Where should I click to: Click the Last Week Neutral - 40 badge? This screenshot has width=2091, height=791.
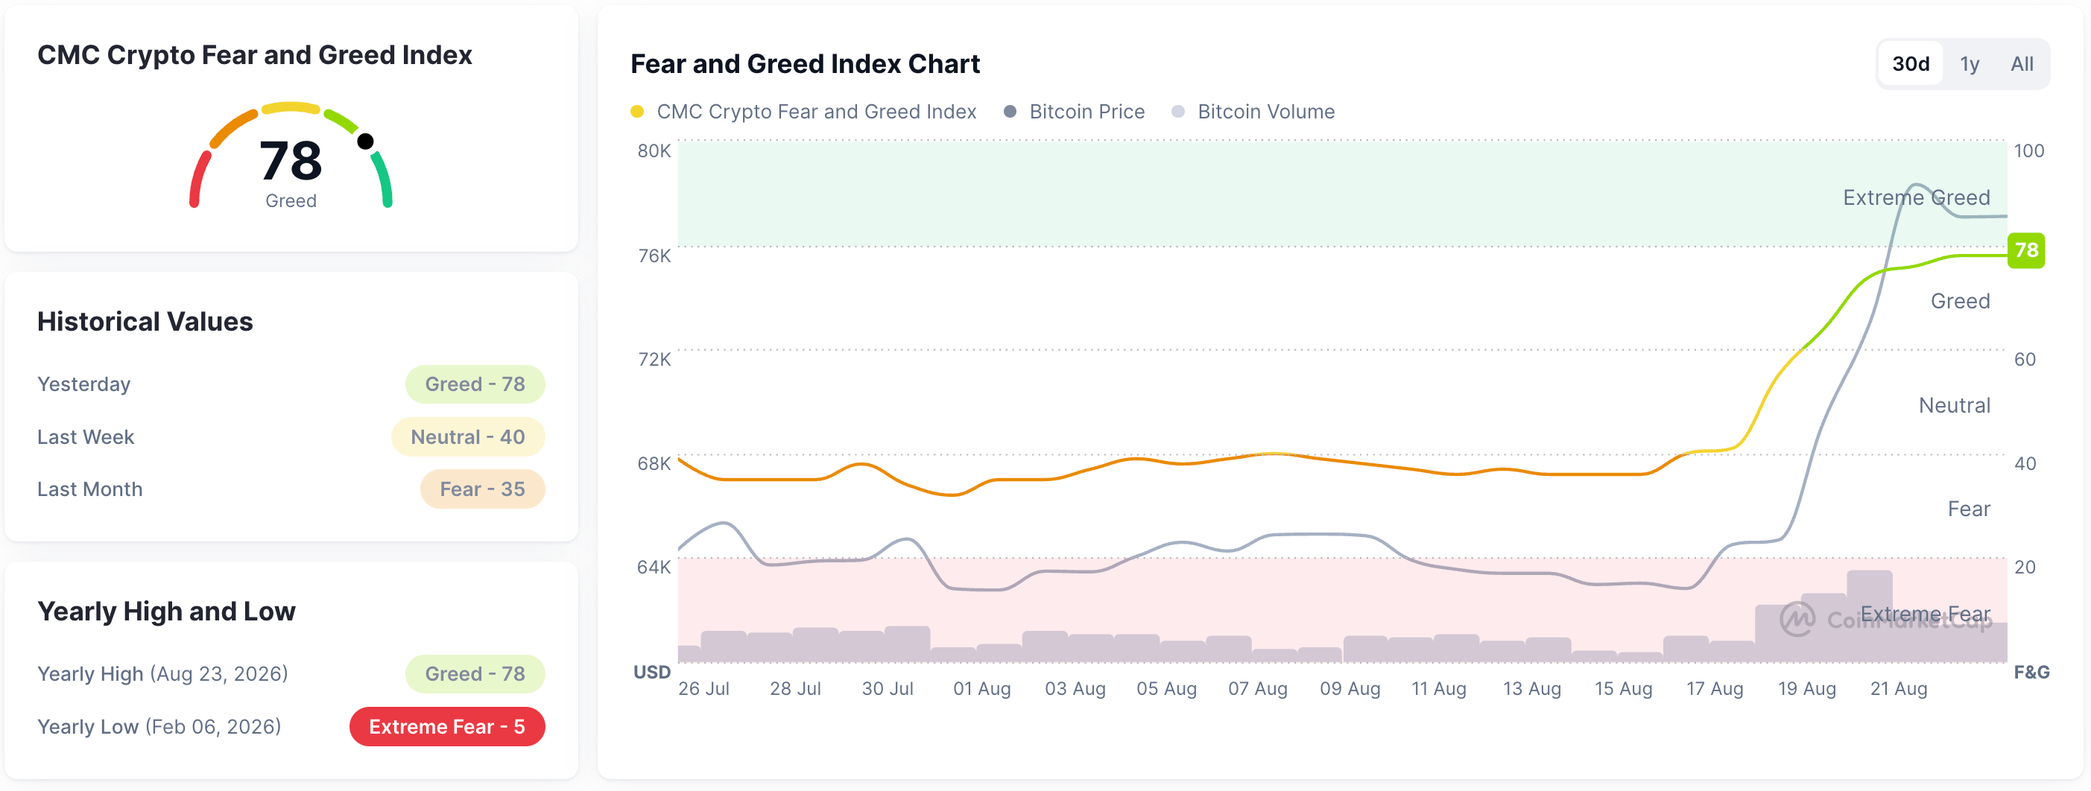click(x=467, y=436)
